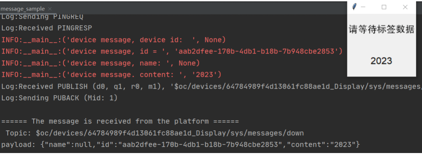
Task: Close the small tag data window
Action: tap(405, 7)
